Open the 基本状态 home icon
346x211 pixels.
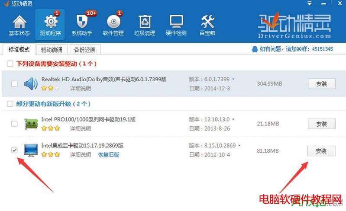coord(19,22)
